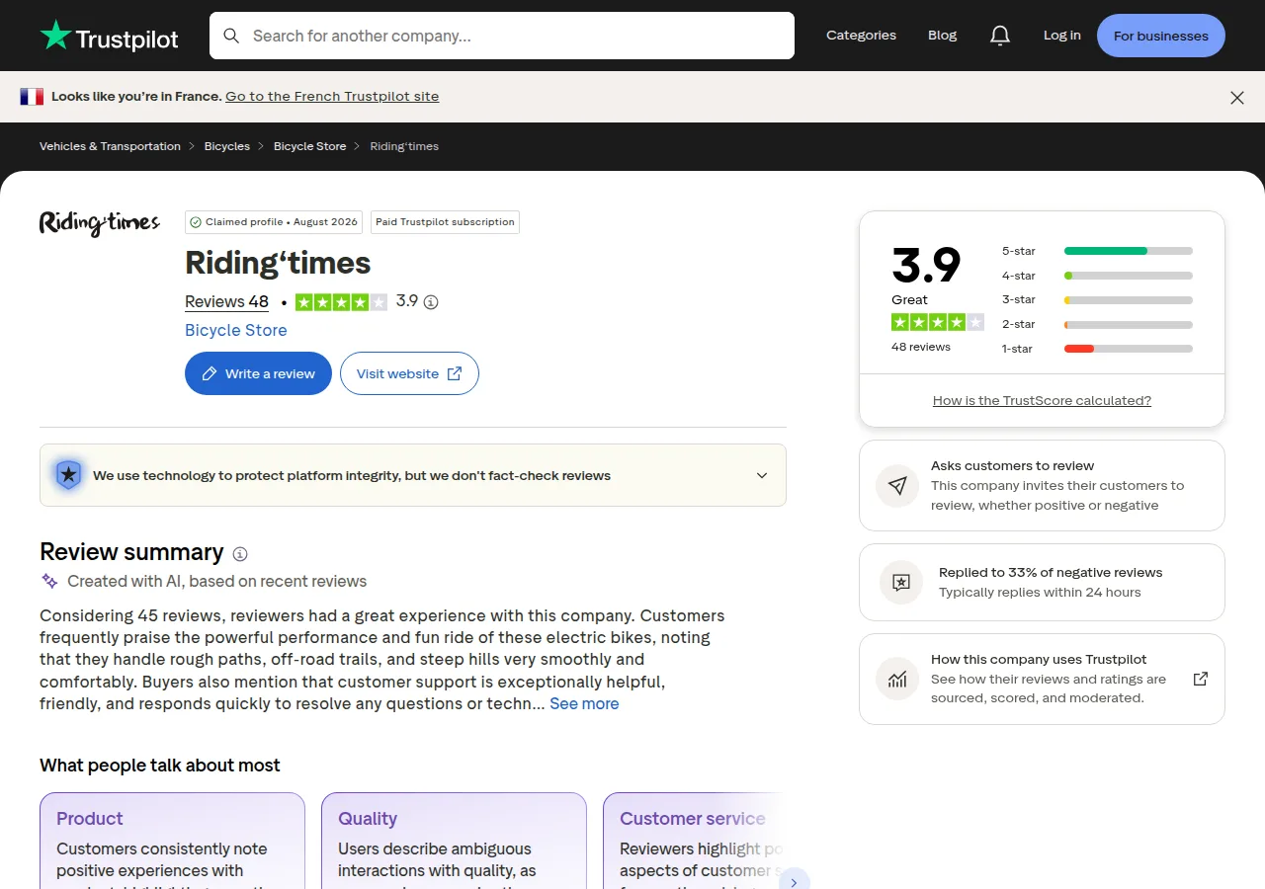
Task: Click the star rating under Great
Action: click(x=938, y=322)
